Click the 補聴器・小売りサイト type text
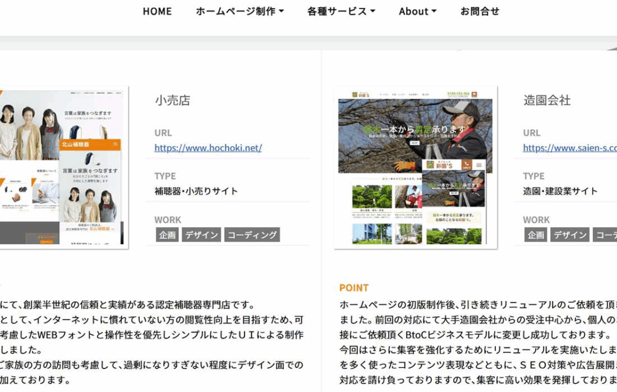The image size is (617, 392). tap(196, 191)
